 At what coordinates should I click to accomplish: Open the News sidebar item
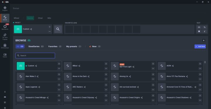(5, 55)
